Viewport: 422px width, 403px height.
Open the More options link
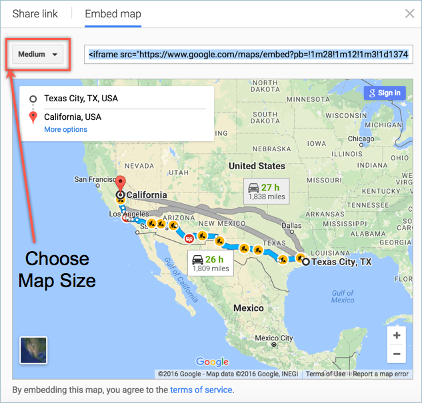pos(65,129)
